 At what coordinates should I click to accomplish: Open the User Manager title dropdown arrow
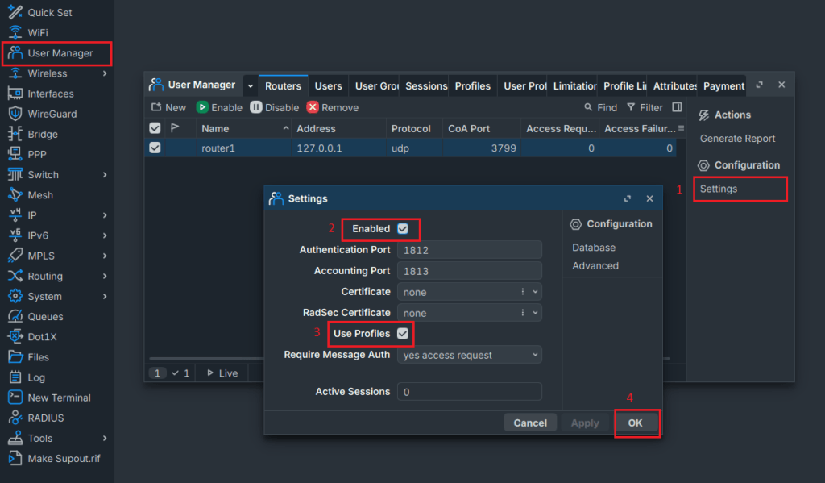click(251, 85)
